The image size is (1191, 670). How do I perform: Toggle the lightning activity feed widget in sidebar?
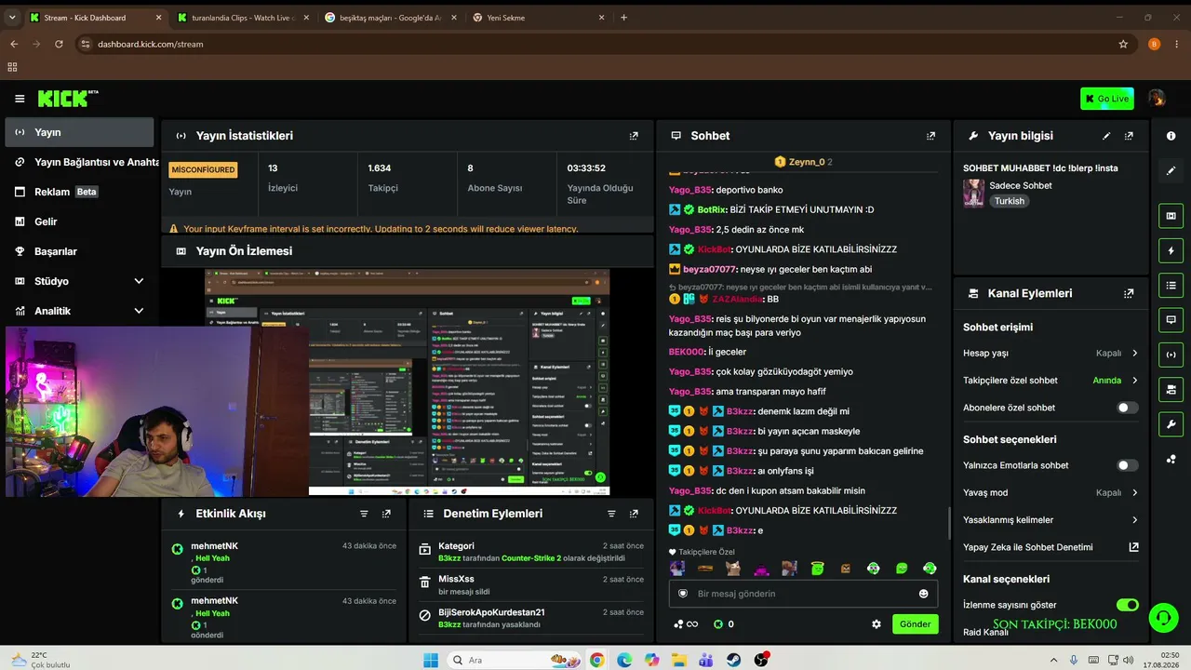pyautogui.click(x=1171, y=250)
